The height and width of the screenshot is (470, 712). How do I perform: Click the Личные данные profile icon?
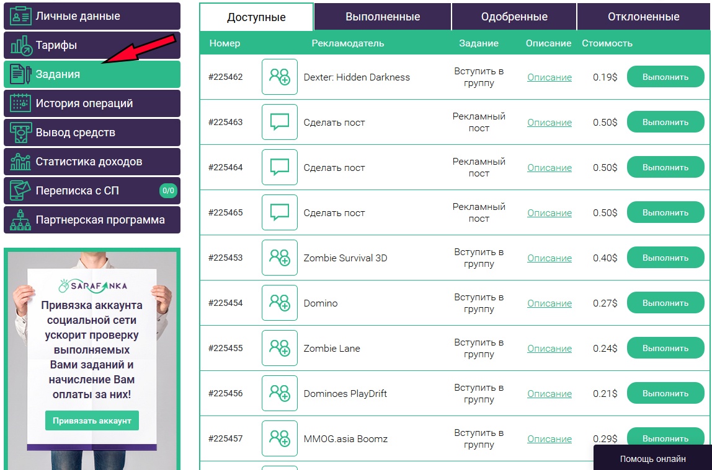(x=21, y=16)
